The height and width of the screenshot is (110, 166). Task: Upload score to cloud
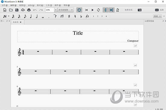point(23,10)
